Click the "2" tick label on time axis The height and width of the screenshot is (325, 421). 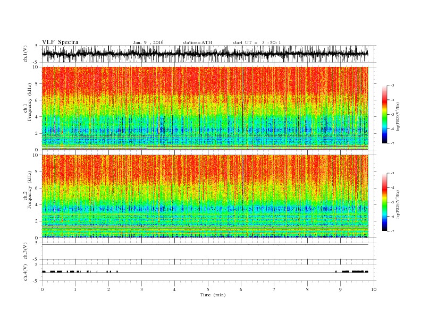108,289
